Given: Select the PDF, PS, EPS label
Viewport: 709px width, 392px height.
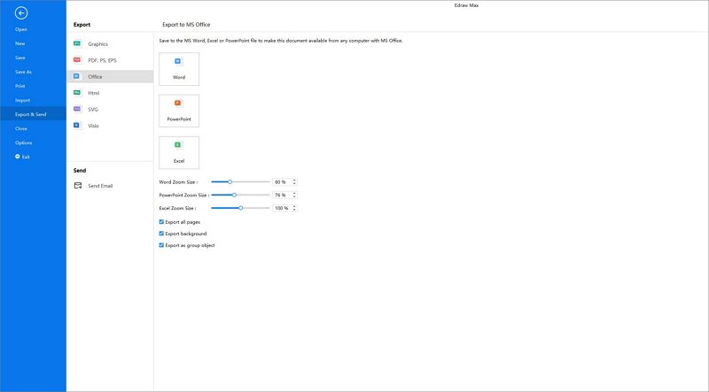Looking at the screenshot, I should tap(102, 60).
